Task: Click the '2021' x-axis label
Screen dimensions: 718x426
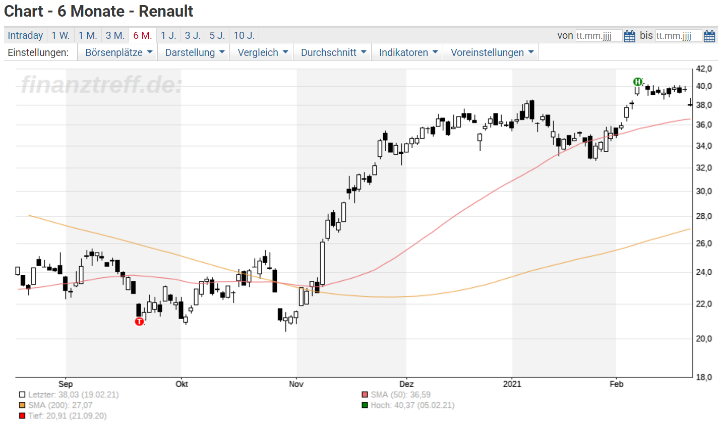Action: [512, 384]
